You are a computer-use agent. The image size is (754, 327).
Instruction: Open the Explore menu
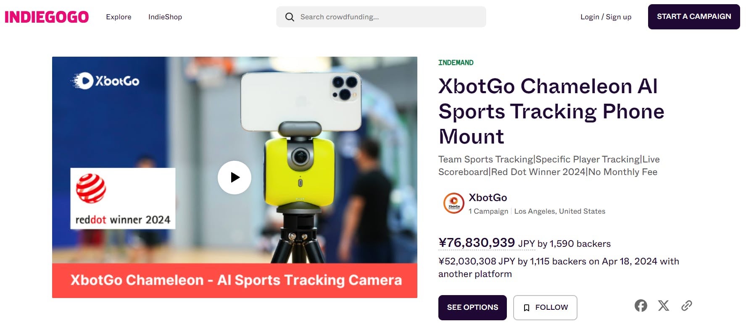pos(119,17)
